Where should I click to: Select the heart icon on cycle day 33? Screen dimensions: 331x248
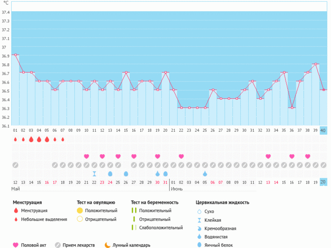(268, 156)
